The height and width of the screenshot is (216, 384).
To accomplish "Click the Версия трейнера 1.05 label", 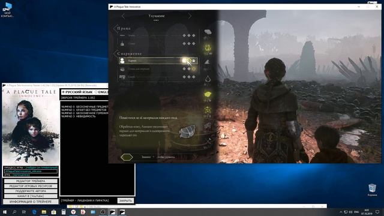I will point(78,98).
